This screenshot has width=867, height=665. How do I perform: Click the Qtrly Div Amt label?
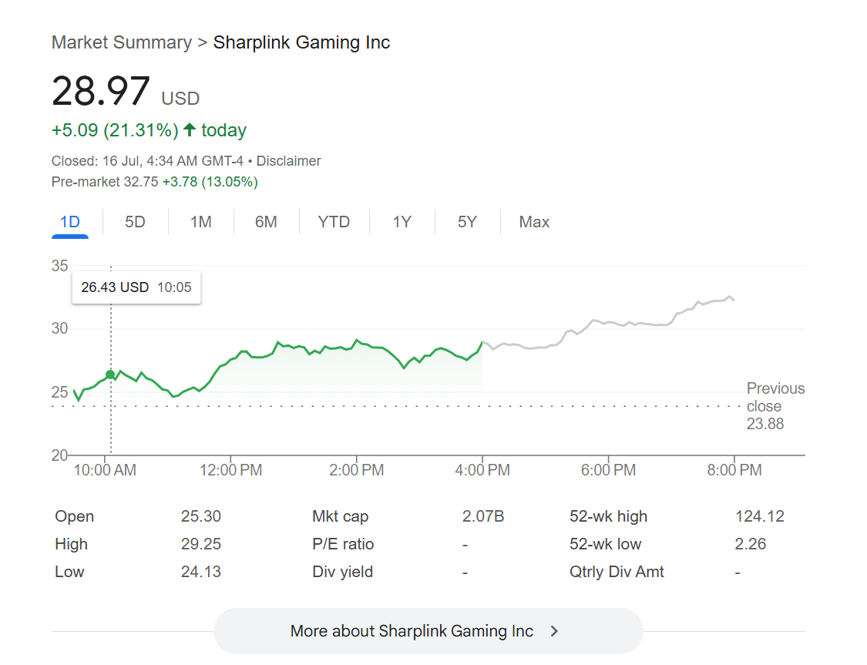click(x=617, y=572)
